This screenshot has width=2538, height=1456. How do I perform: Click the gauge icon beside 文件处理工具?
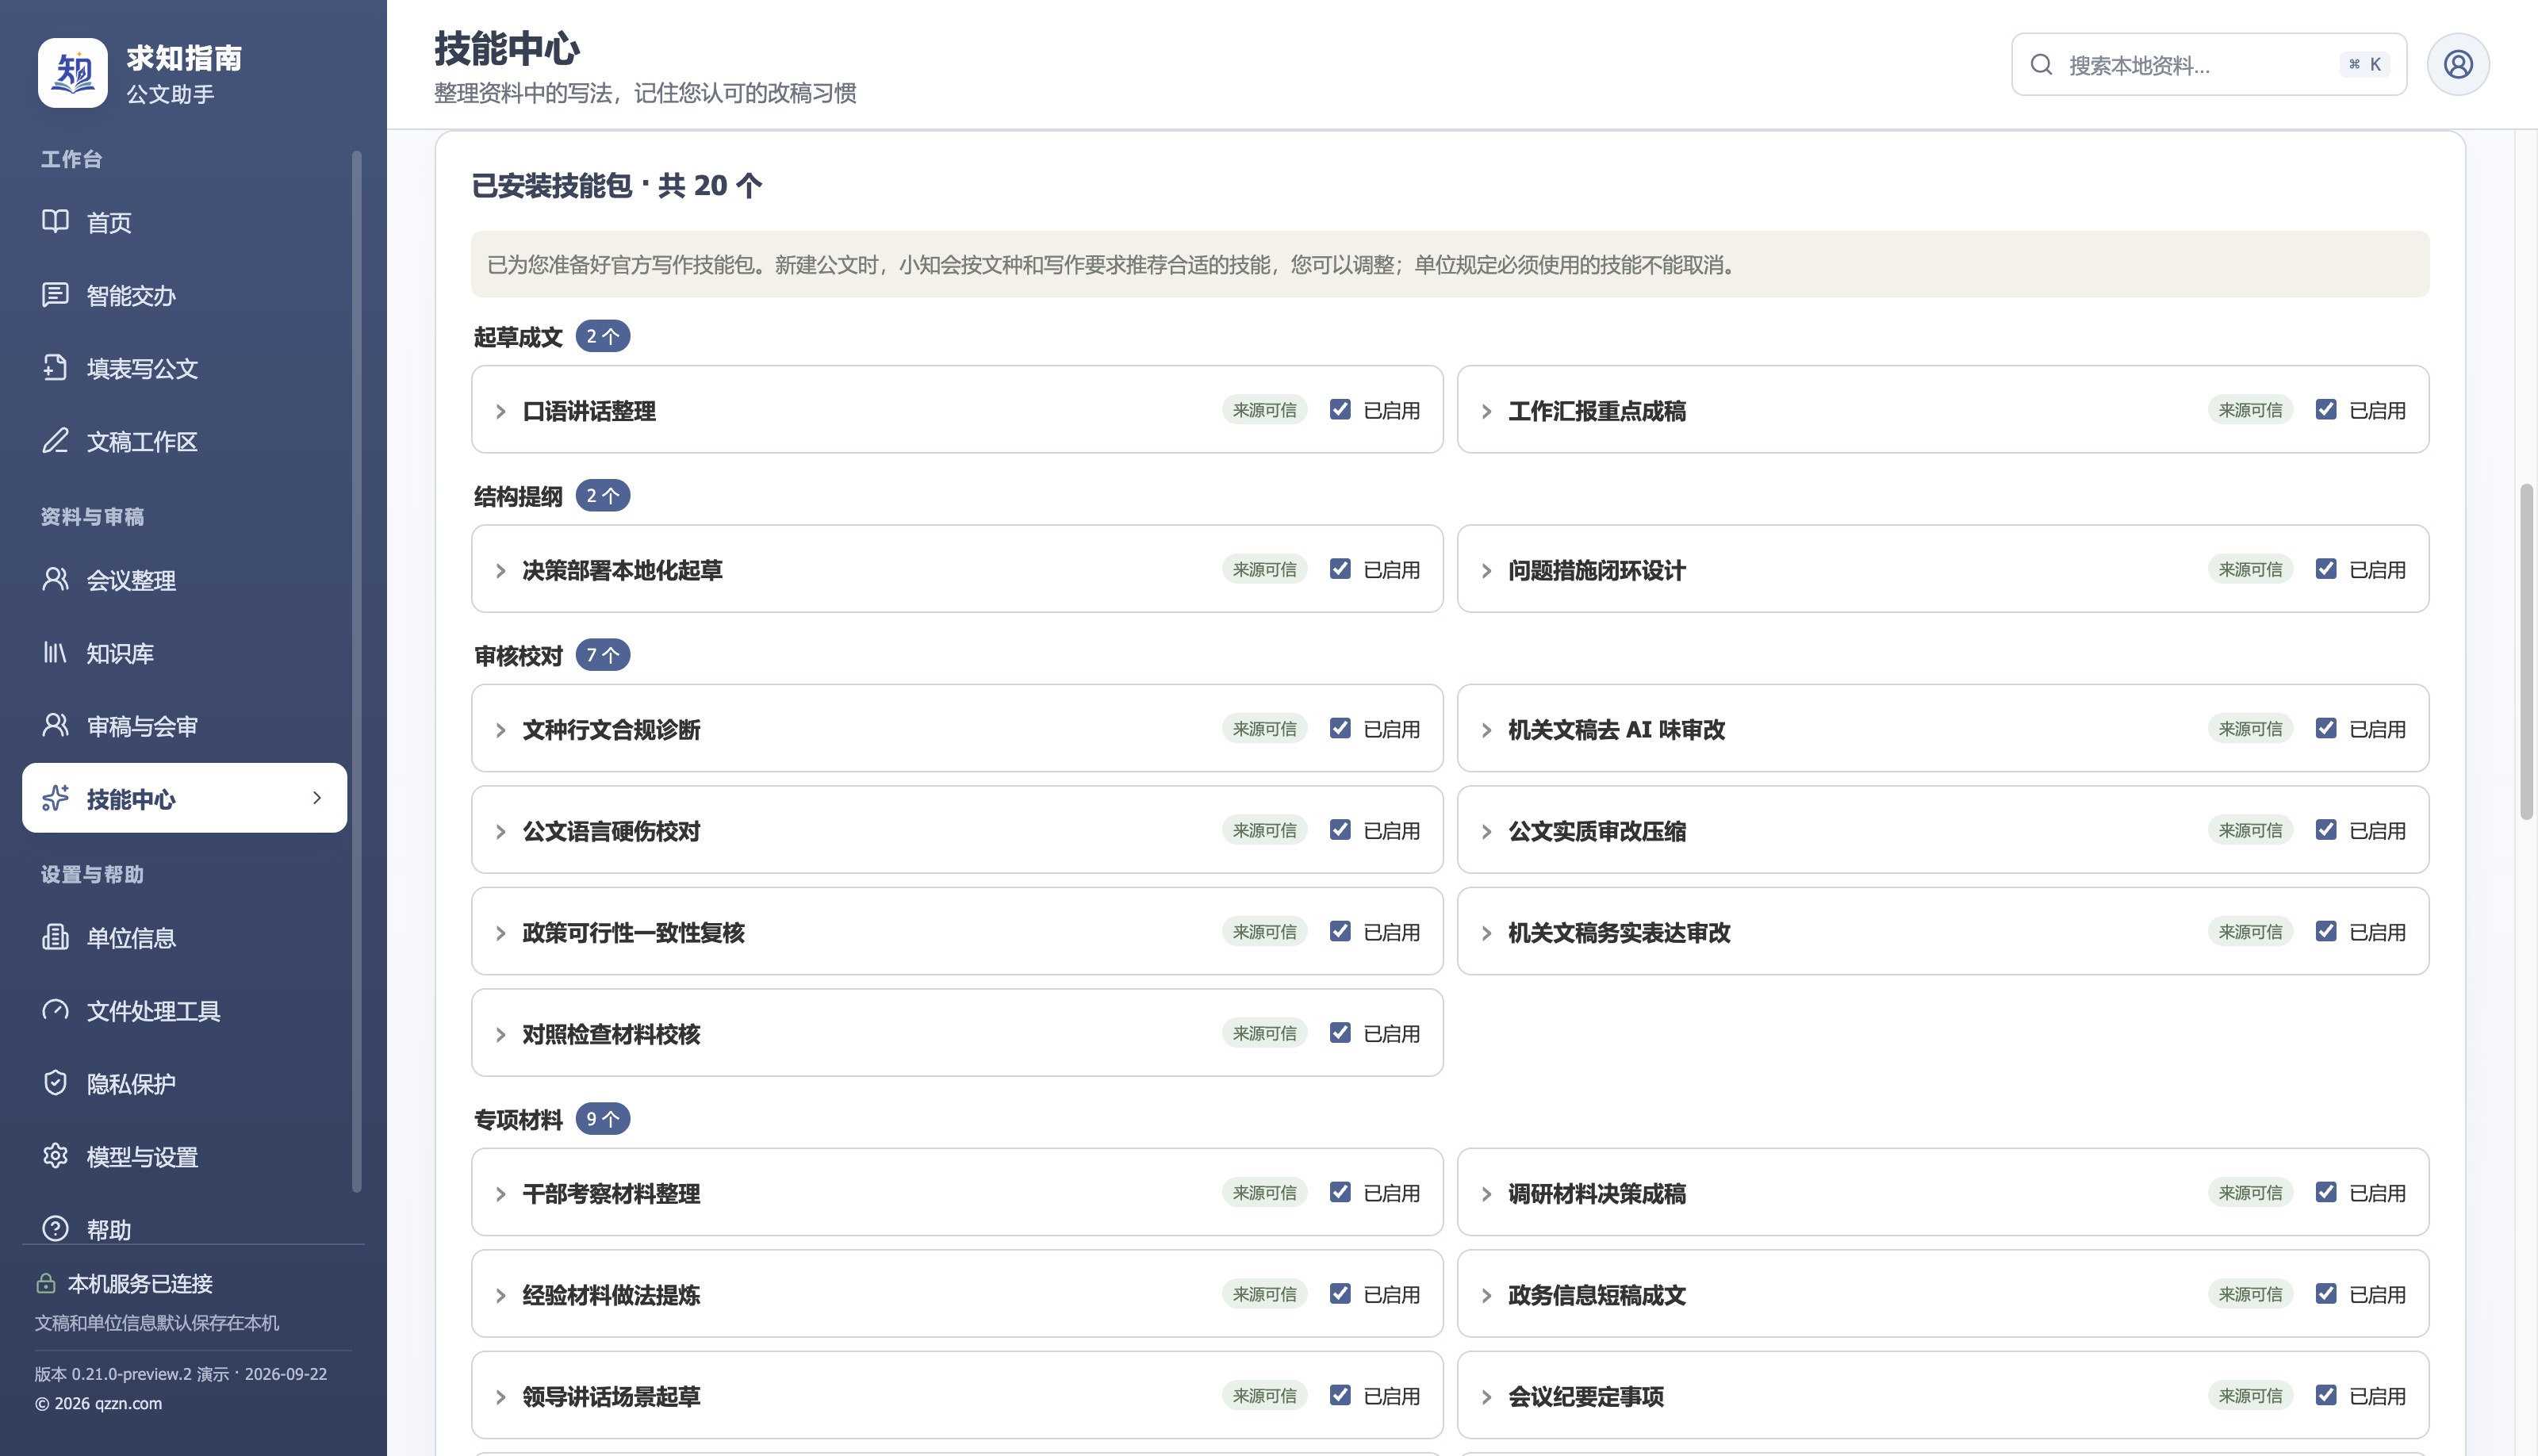click(55, 1010)
